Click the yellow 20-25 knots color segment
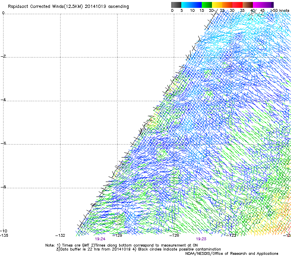 click(x=217, y=5)
